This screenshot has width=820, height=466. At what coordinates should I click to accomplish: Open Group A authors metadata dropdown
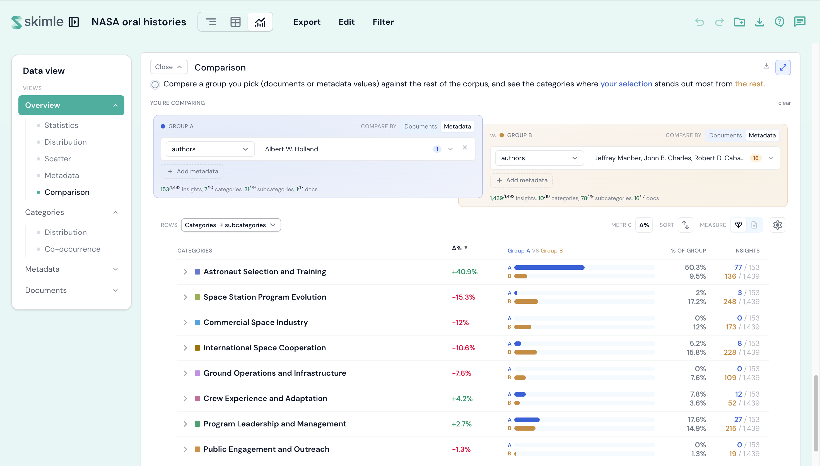(210, 149)
